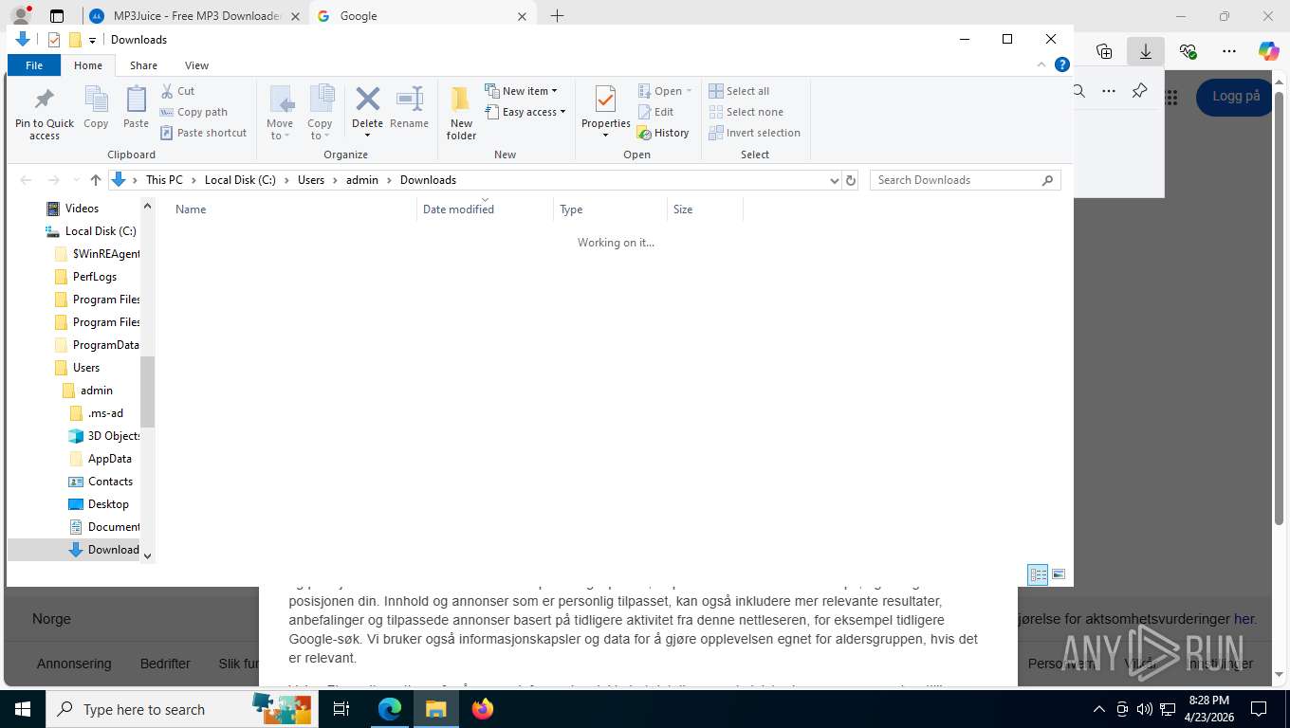
Task: Select the View ribbon tab
Action: [196, 65]
